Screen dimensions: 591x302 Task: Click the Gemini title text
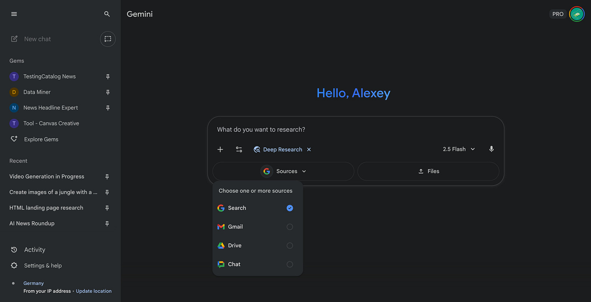pos(140,14)
